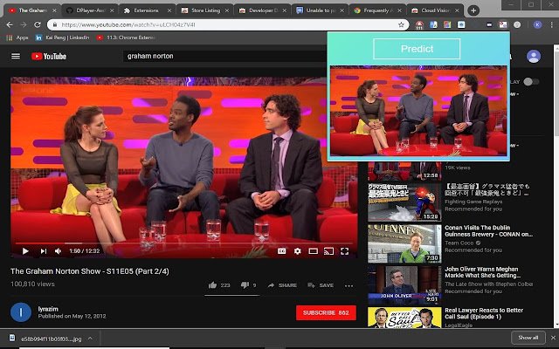Open lyrazim channel name link

coord(48,309)
